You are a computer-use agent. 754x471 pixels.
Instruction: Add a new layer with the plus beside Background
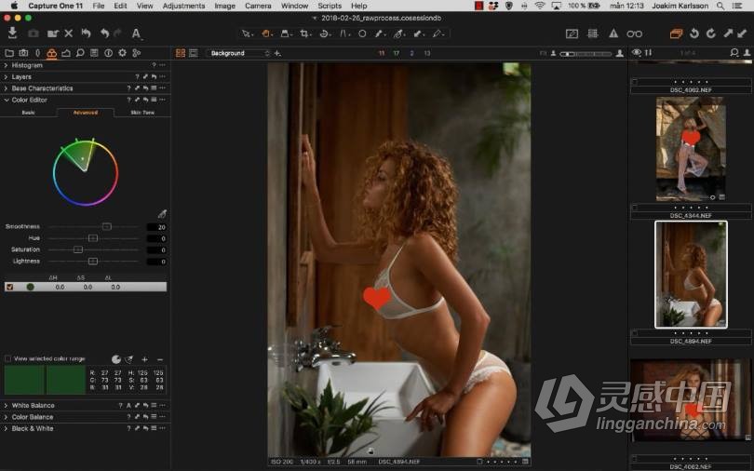(x=277, y=53)
